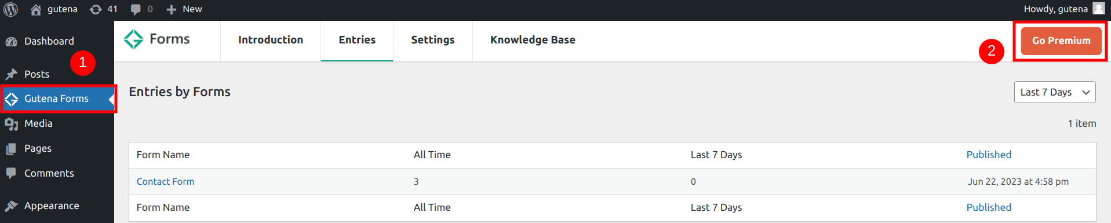Image resolution: width=1111 pixels, height=223 pixels.
Task: Click the WordPress logo icon
Action: [x=10, y=9]
